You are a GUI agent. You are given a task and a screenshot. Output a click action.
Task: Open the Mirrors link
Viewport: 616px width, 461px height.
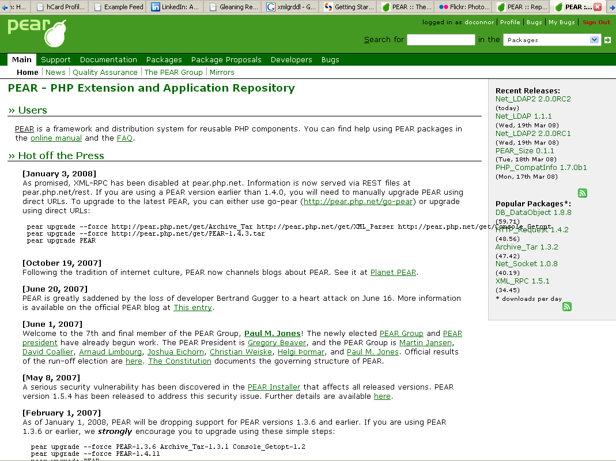pyautogui.click(x=222, y=72)
